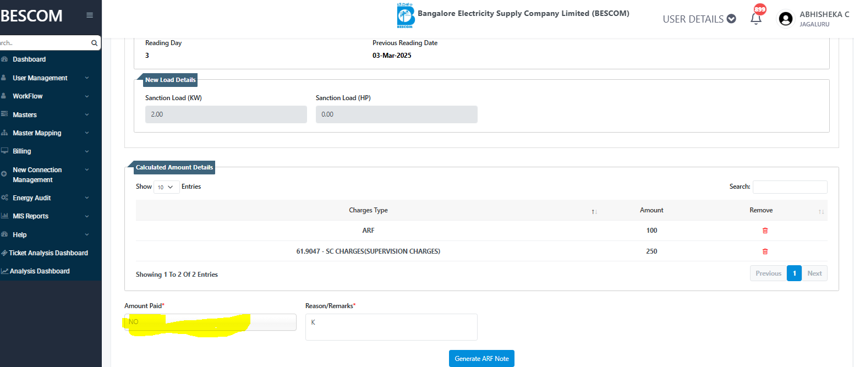Expand the MIS Reports chevron
The width and height of the screenshot is (854, 367).
87,216
